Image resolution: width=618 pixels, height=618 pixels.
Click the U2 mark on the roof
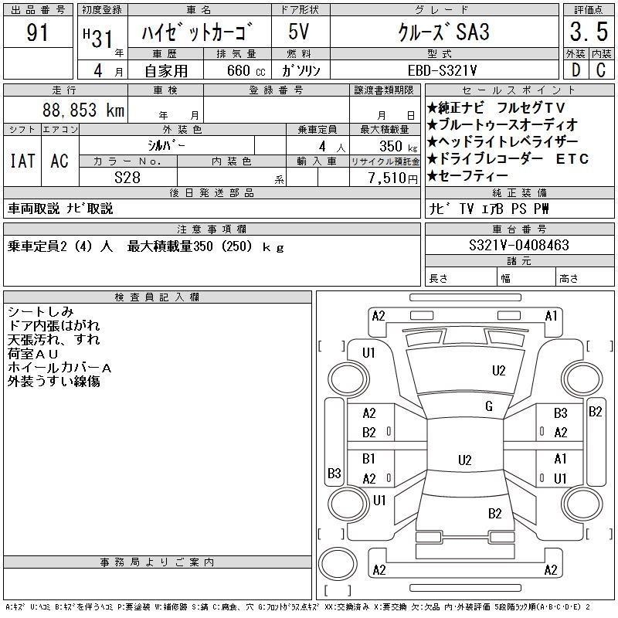pyautogui.click(x=465, y=460)
